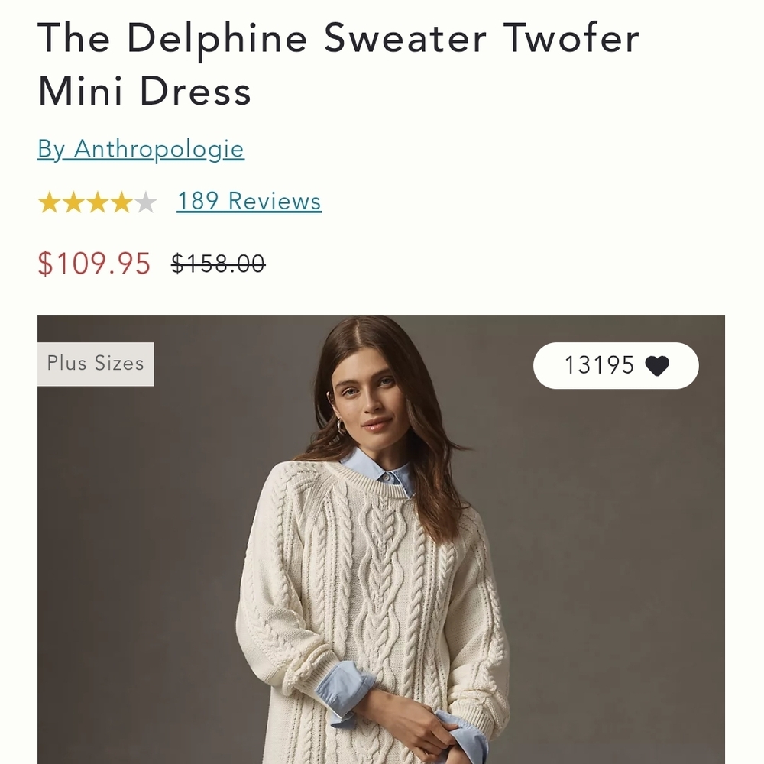
Task: Select the Mini Dress title line
Action: pyautogui.click(x=145, y=90)
